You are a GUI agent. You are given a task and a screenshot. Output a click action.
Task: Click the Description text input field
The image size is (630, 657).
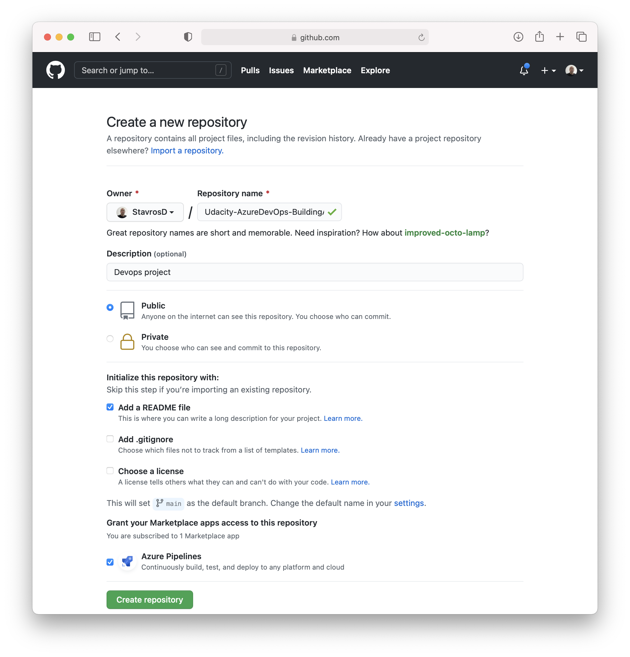314,271
